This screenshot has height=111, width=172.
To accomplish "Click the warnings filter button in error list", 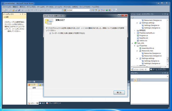I will (41, 85).
